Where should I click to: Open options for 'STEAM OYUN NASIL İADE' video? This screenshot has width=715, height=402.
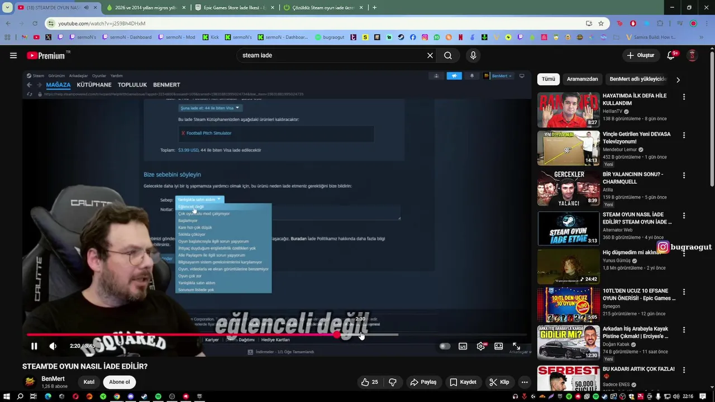(x=684, y=216)
